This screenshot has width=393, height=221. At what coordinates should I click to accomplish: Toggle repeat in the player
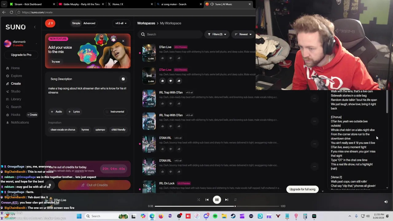click(x=235, y=200)
